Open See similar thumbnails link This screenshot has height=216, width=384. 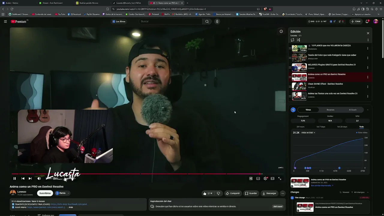(322, 186)
